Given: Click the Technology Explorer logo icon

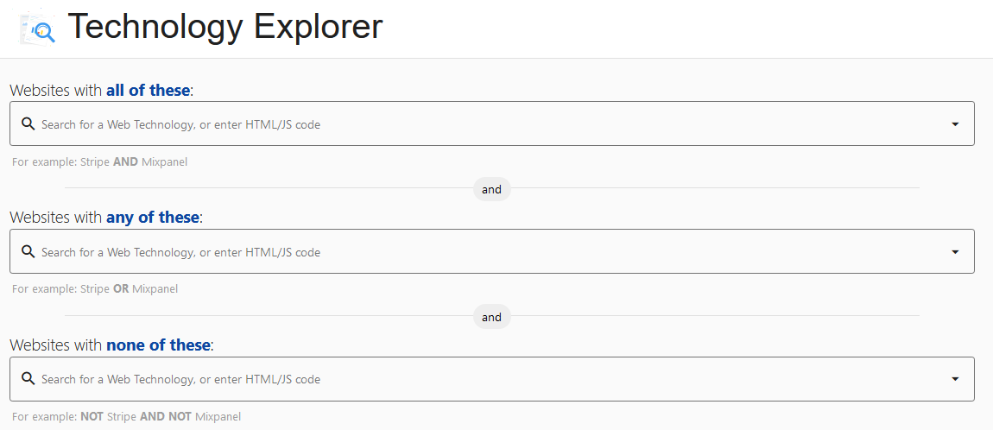Looking at the screenshot, I should point(37,28).
